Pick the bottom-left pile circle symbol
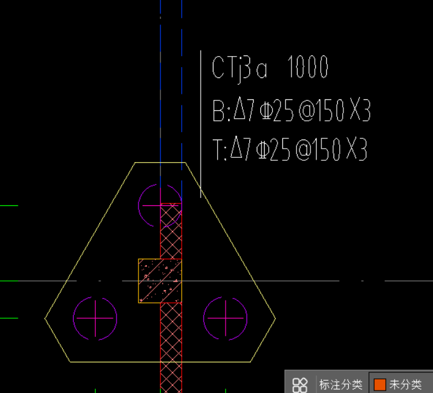The width and height of the screenshot is (433, 393). pos(95,318)
